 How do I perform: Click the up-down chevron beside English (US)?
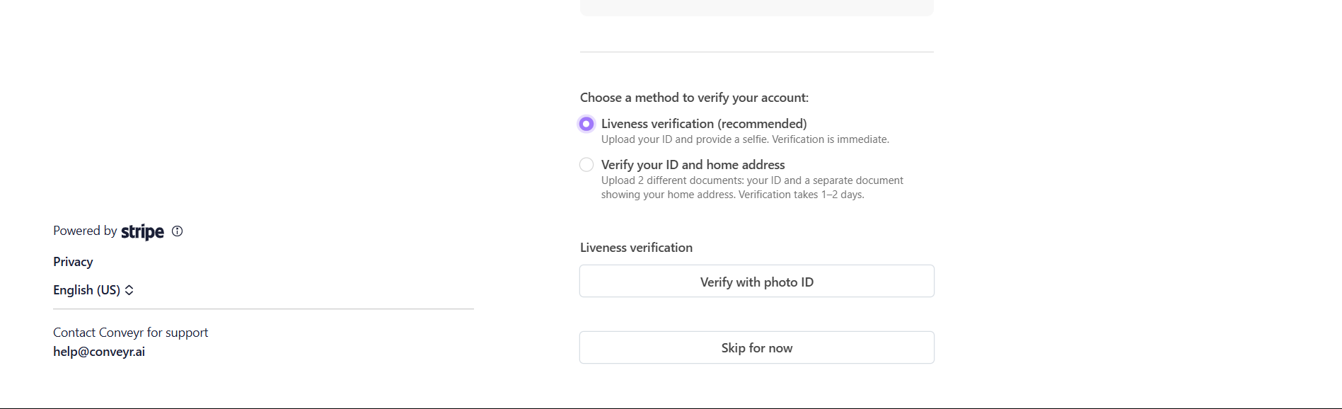point(129,290)
